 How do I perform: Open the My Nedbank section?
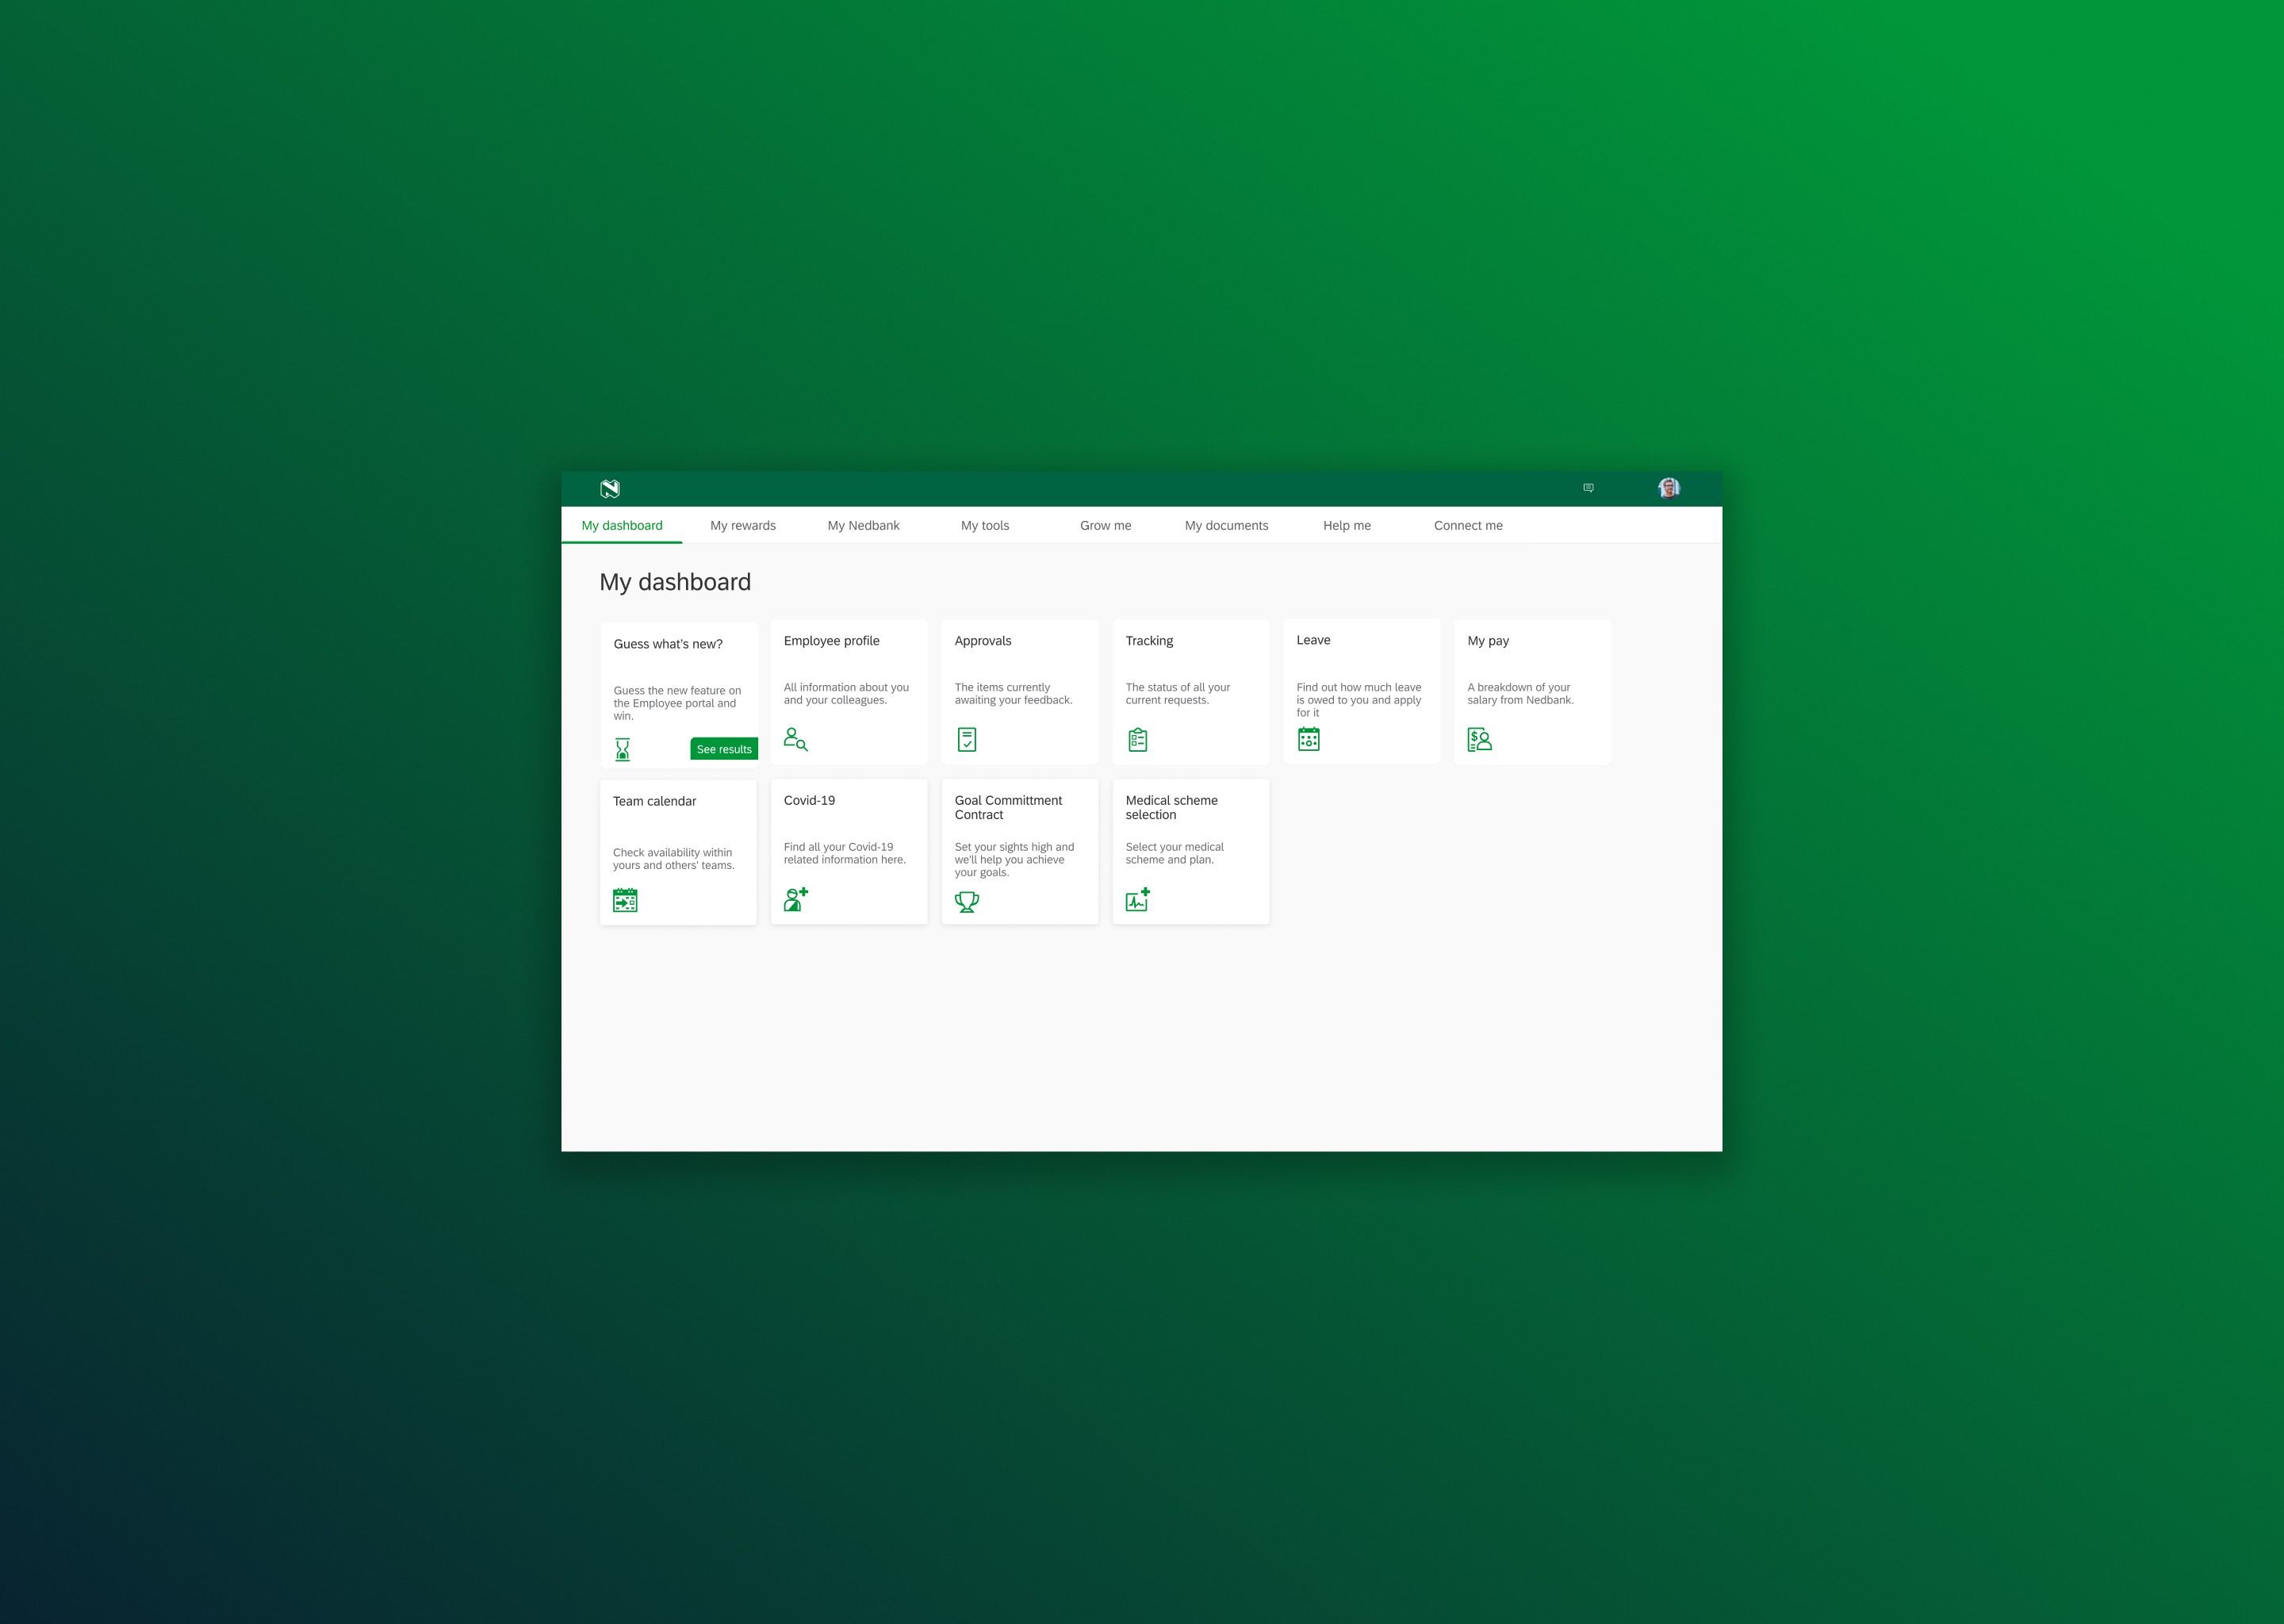click(x=863, y=525)
